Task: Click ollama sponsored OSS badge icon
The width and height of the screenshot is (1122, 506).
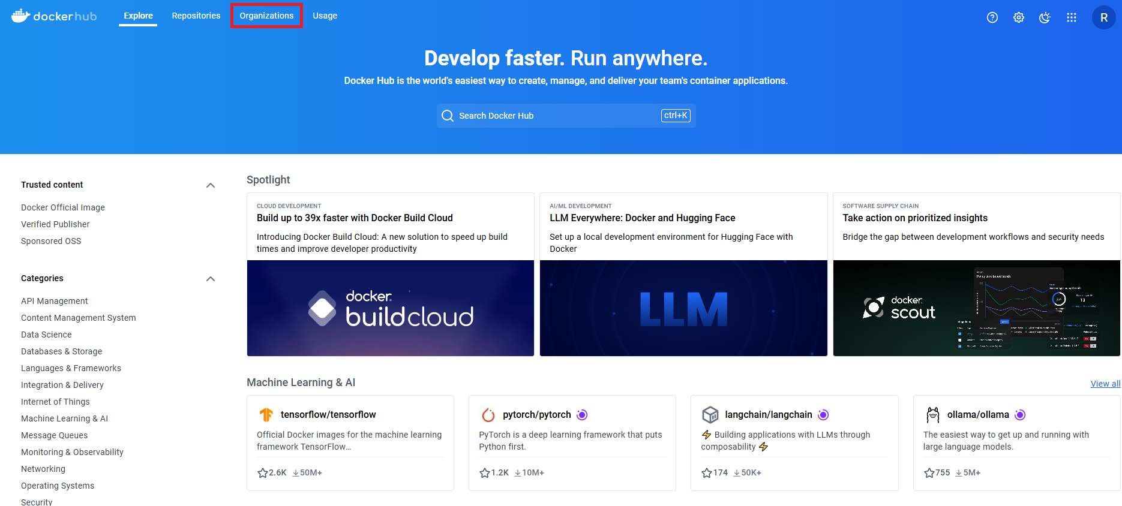Action: tap(1020, 415)
